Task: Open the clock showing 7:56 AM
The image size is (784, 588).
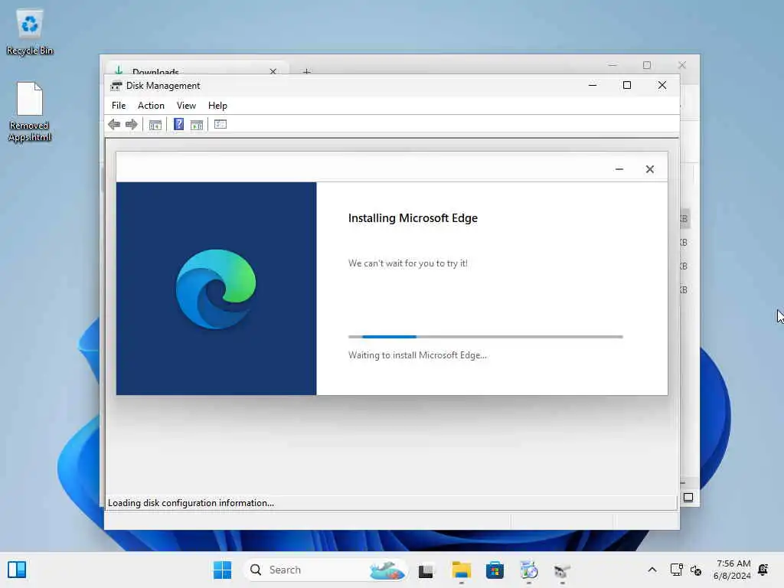Action: 732,570
